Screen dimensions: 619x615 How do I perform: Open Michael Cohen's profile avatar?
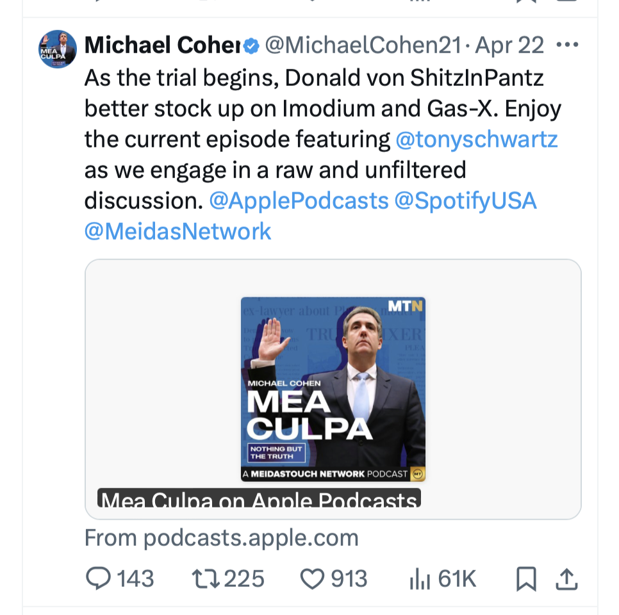58,49
